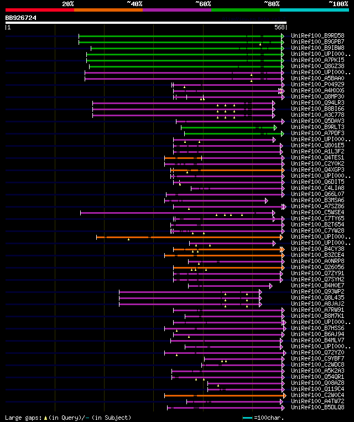Image resolution: width=354 pixels, height=422 pixels.
Task: Select the UniRef100_A3C778 label
Action: [x=317, y=115]
